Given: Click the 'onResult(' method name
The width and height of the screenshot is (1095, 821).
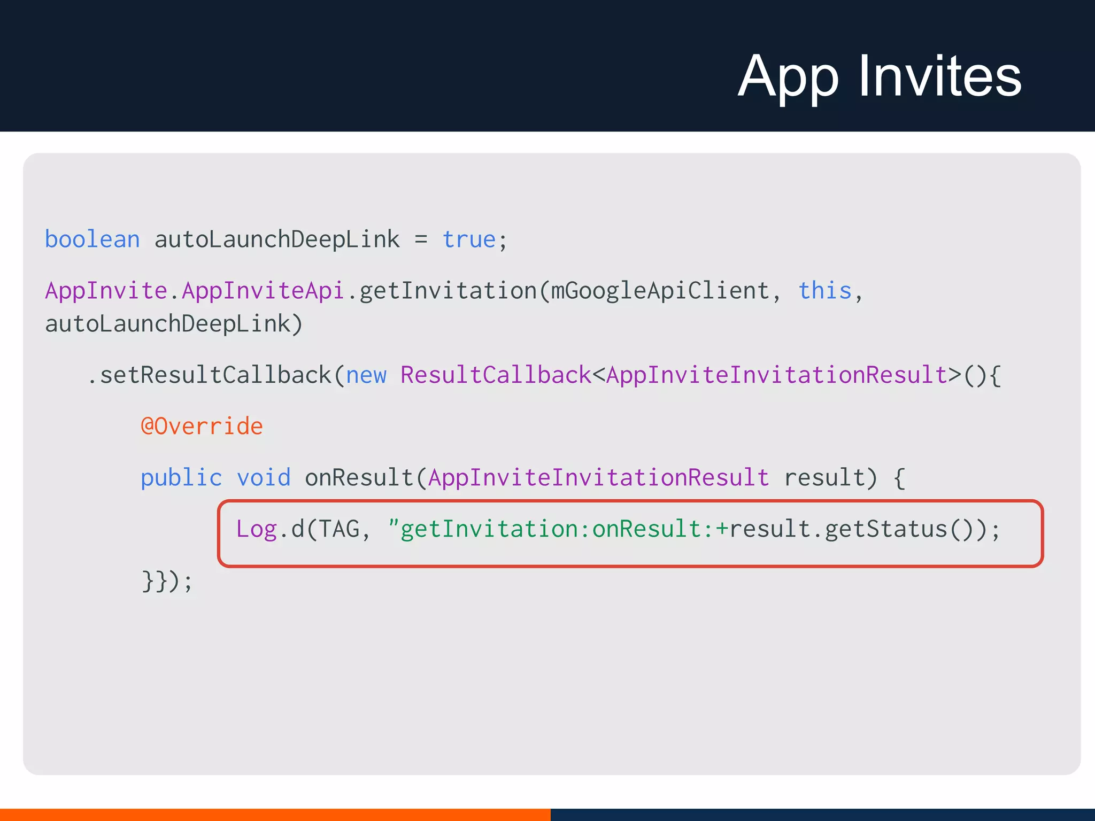Looking at the screenshot, I should pyautogui.click(x=366, y=478).
